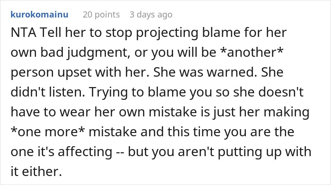331x185 pixels.
Task: Open the kurokomainu user profile
Action: point(39,15)
